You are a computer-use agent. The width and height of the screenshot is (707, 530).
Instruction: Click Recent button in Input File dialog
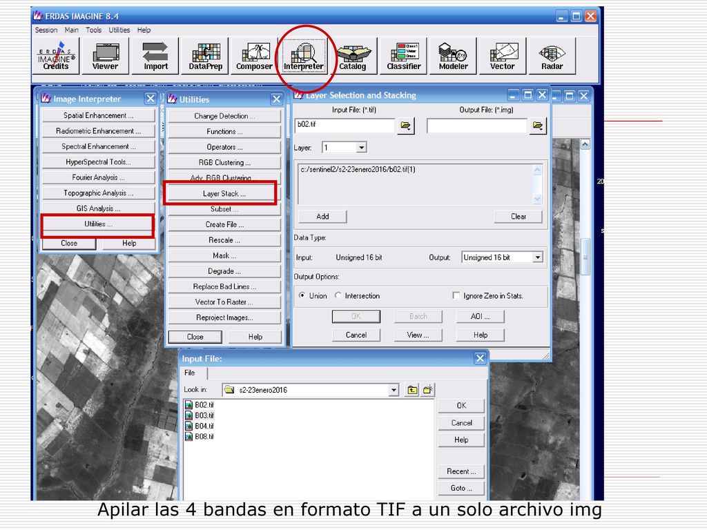pos(461,471)
